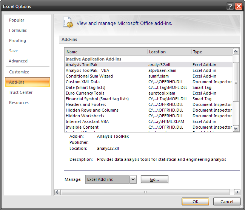Confirm with the OK button
Screen dimensions: 245x210
tap(195, 202)
